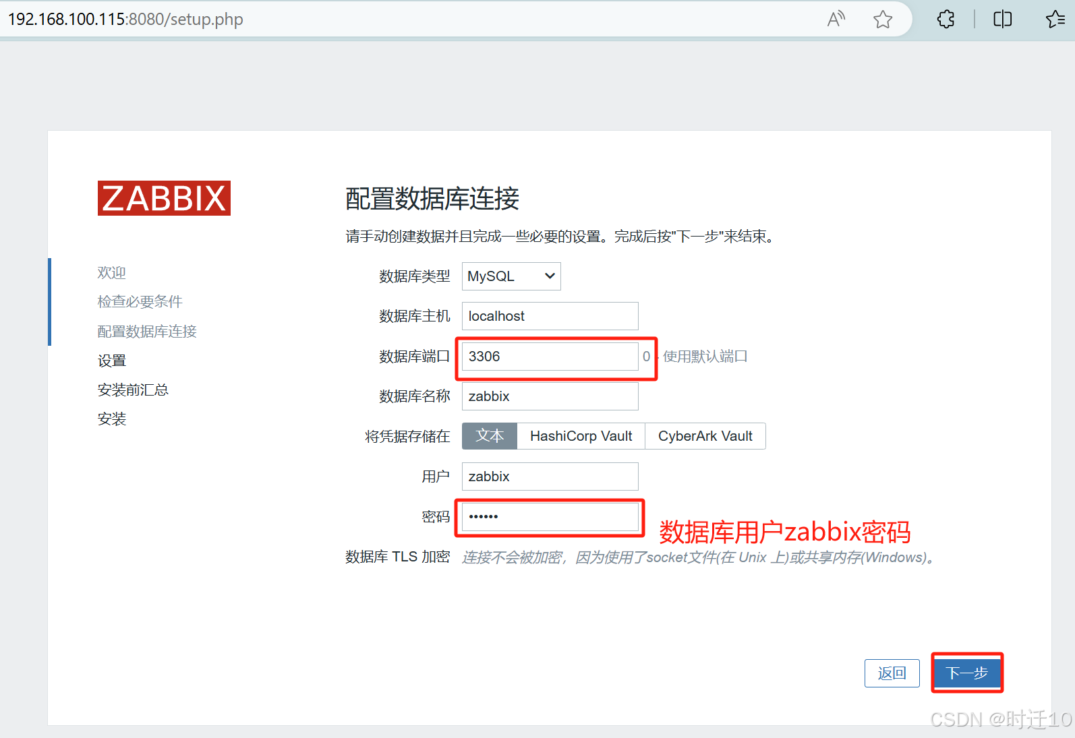Click the 返回 back button
This screenshot has width=1075, height=738.
pos(892,673)
